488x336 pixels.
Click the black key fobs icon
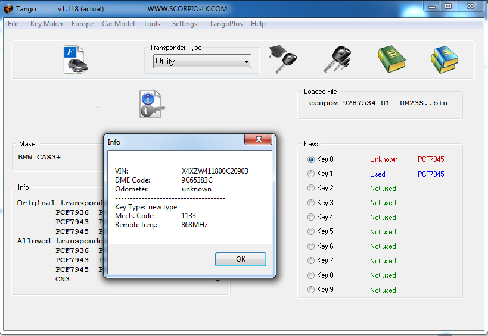(337, 59)
